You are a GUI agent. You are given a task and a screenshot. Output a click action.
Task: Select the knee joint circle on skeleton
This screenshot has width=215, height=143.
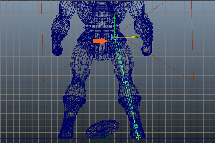click(125, 79)
